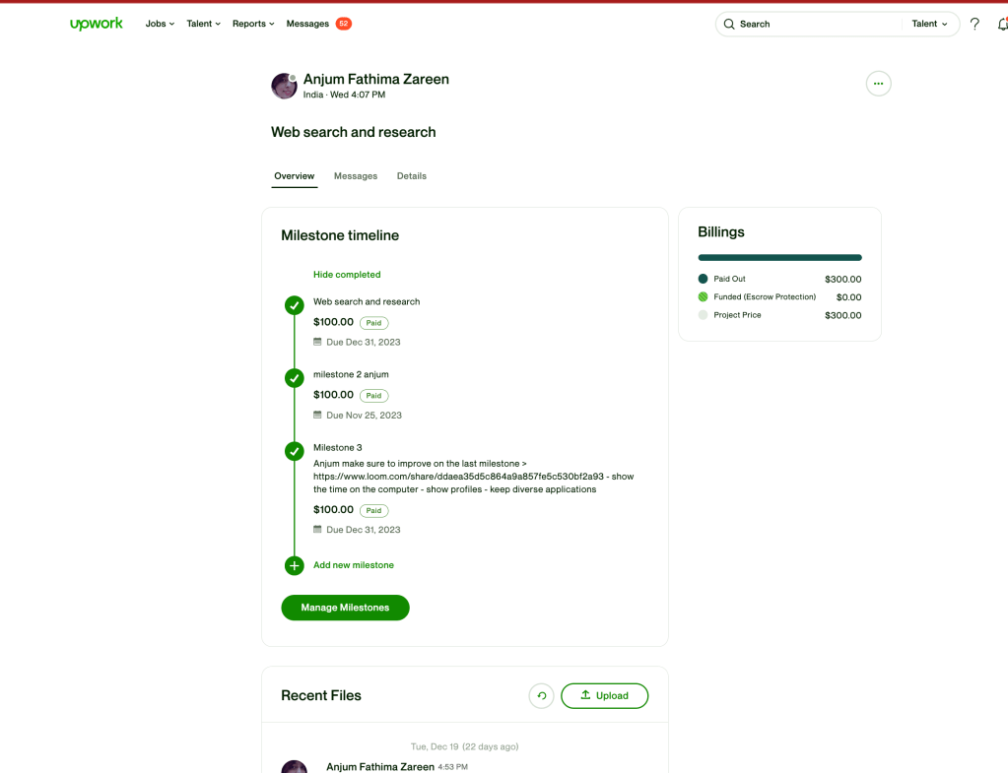Open the three-dot more options menu

pyautogui.click(x=878, y=84)
